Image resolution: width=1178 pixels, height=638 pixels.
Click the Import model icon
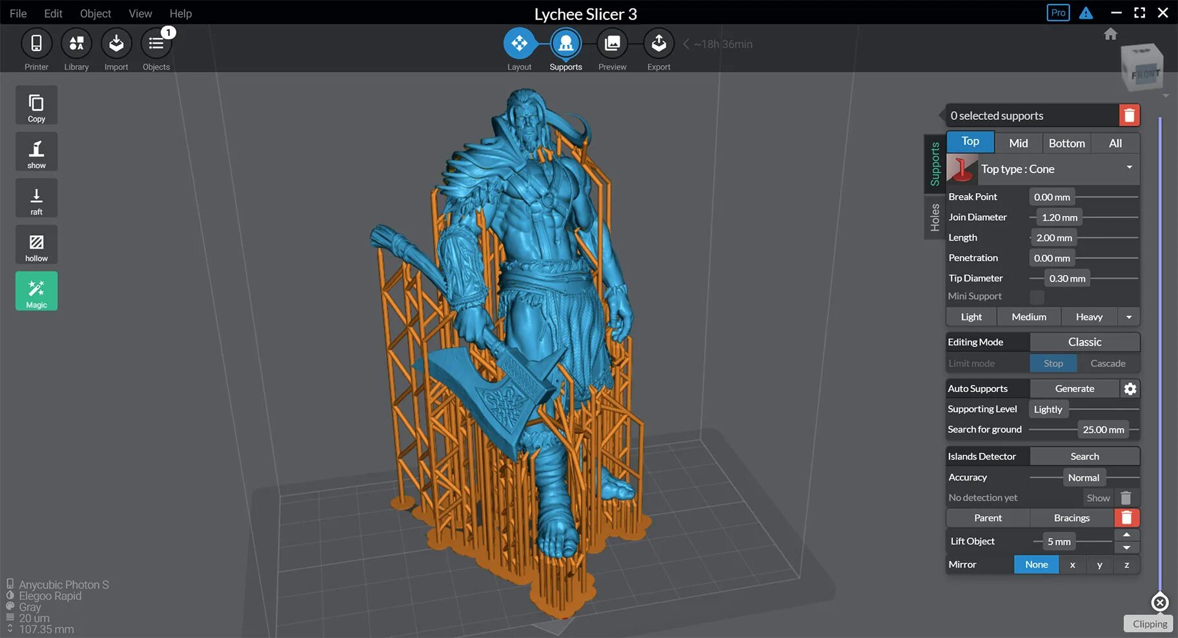pos(116,43)
